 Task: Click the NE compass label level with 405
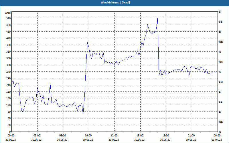pos(221,42)
